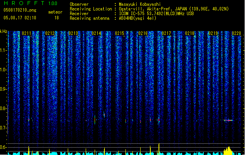245x155 pixels.
Task: Click the HROFFT 1.0.0 title text
Action: 31,3
